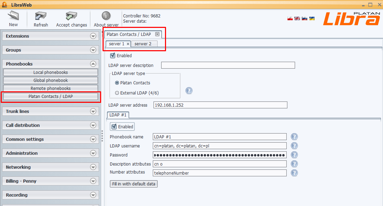This screenshot has height=206, width=383.
Task: Open Remote phonebooks
Action: [51, 88]
